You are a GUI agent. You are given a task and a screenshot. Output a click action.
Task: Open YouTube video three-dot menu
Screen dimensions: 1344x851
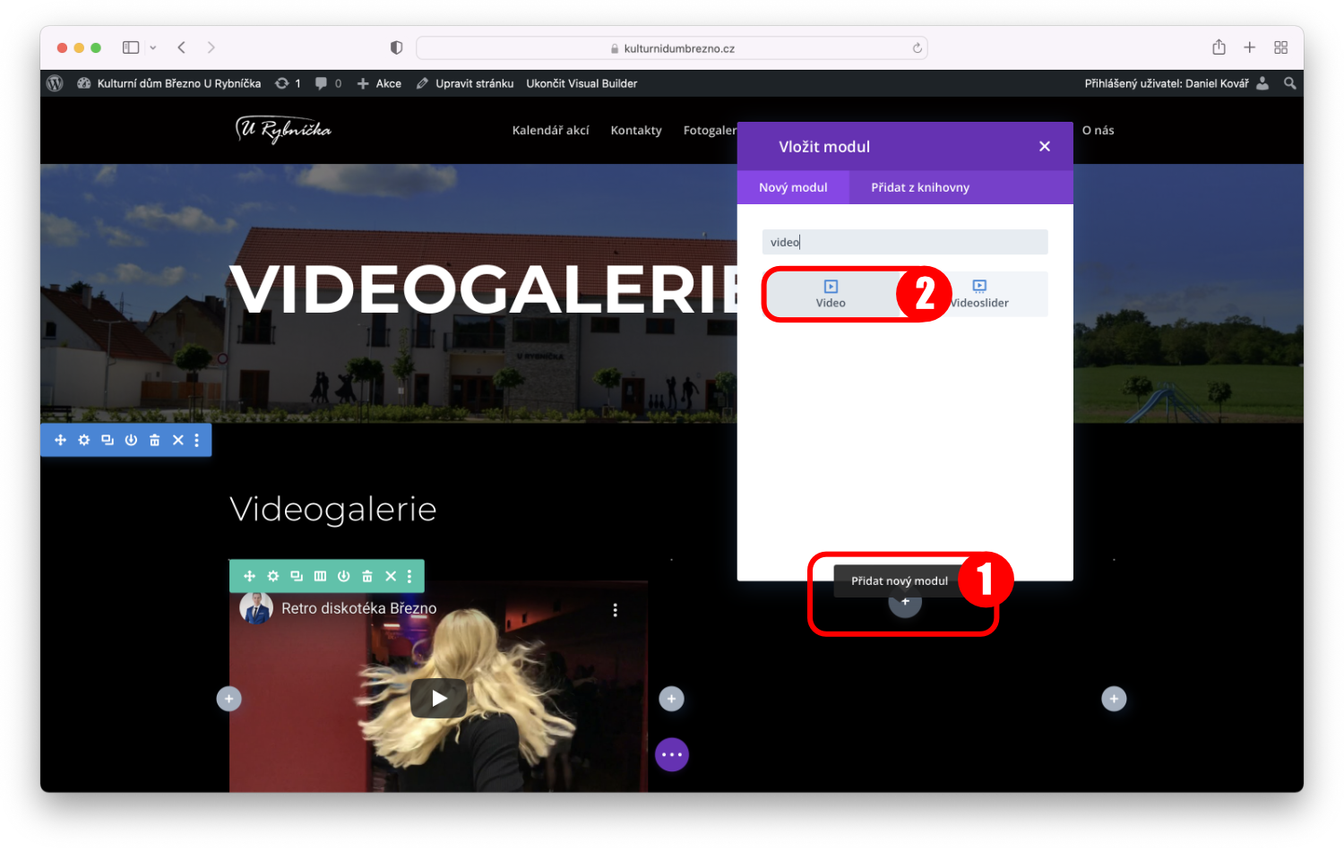tap(615, 610)
